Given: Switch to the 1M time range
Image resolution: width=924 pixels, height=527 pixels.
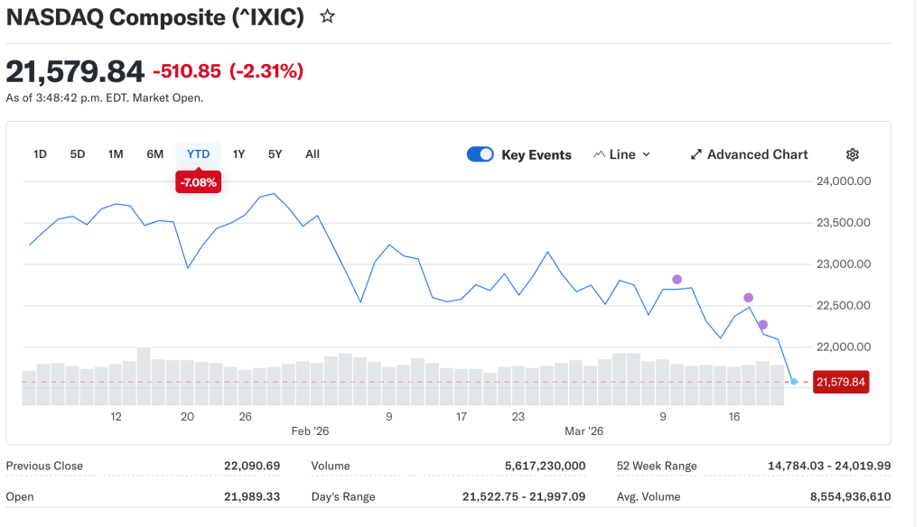Looking at the screenshot, I should pyautogui.click(x=116, y=154).
